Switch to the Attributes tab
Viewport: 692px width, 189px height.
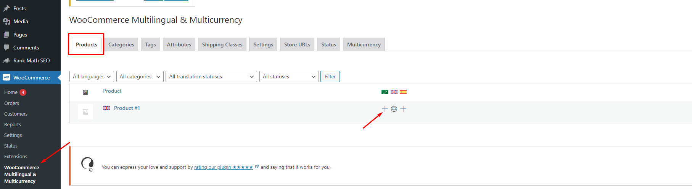[x=179, y=44]
